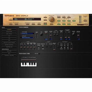Open the TVA section

click(9, 38)
